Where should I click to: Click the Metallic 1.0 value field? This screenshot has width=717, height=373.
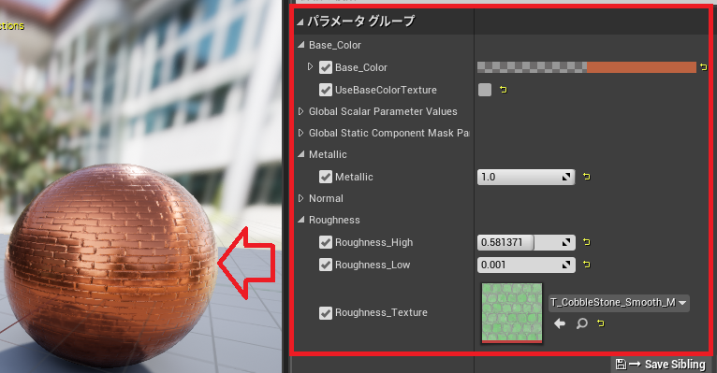(x=526, y=177)
